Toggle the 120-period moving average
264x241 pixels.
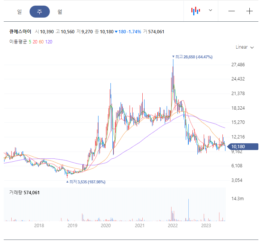tap(49, 42)
